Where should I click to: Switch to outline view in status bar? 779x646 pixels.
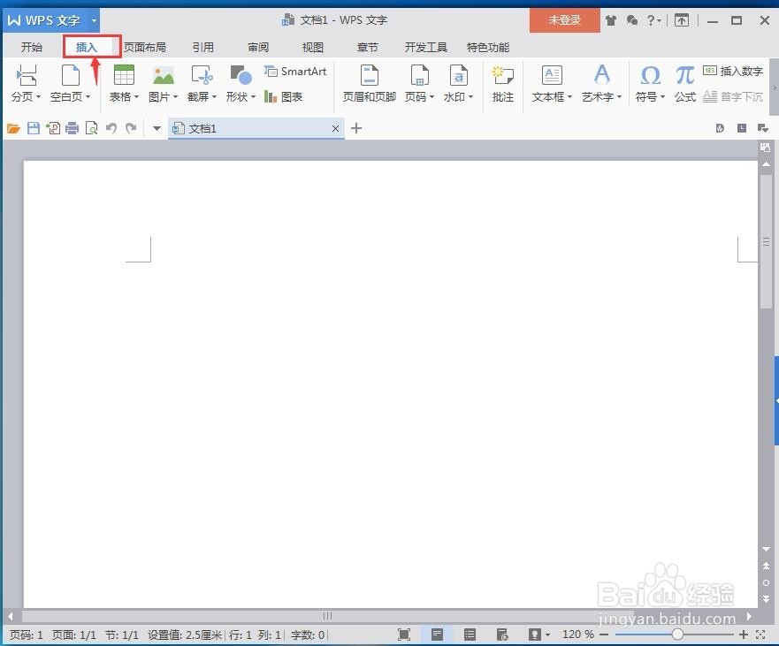click(x=470, y=635)
